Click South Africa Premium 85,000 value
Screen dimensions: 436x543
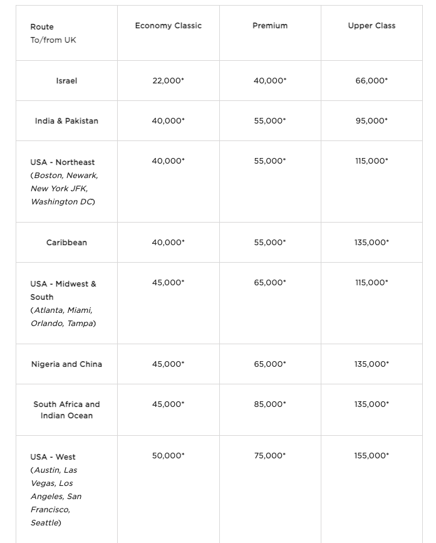[270, 404]
